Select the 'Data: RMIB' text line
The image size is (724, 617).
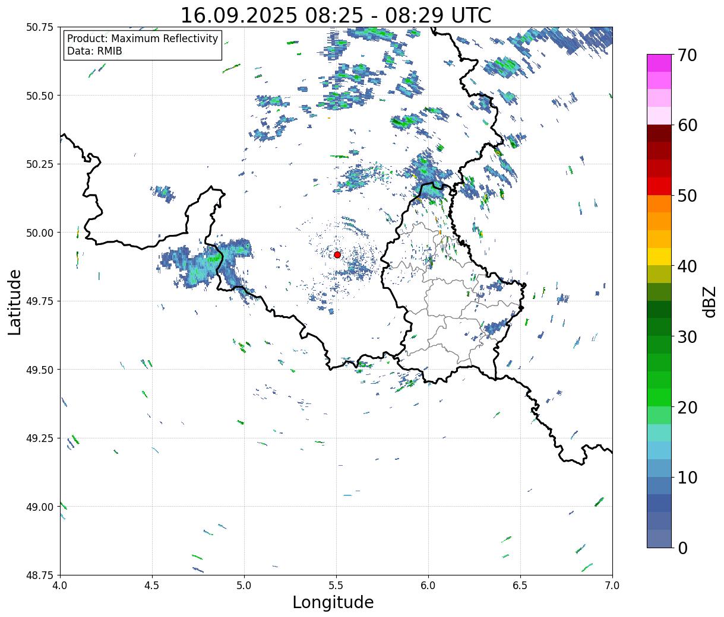tap(94, 52)
